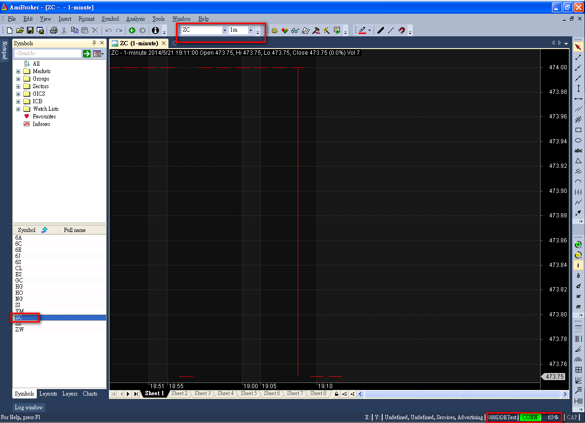Open the Symbol menu
Screen dimensions: 585x423
pyautogui.click(x=110, y=19)
